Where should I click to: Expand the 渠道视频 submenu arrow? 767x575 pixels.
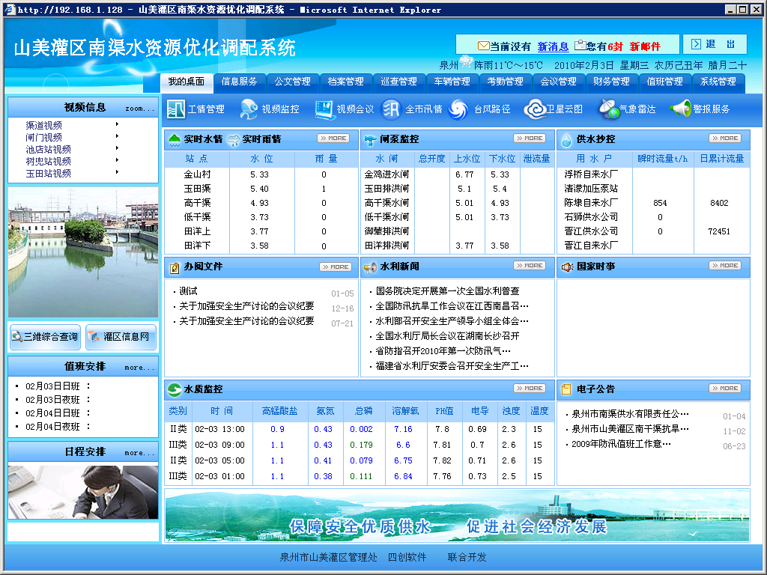tap(117, 125)
